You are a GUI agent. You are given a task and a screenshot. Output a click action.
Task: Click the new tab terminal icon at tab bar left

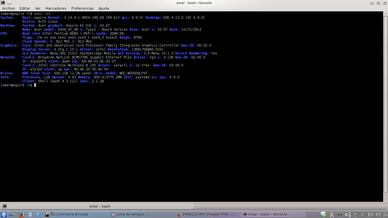point(4,206)
